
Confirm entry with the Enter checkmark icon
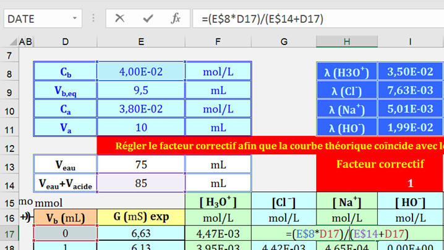148,19
